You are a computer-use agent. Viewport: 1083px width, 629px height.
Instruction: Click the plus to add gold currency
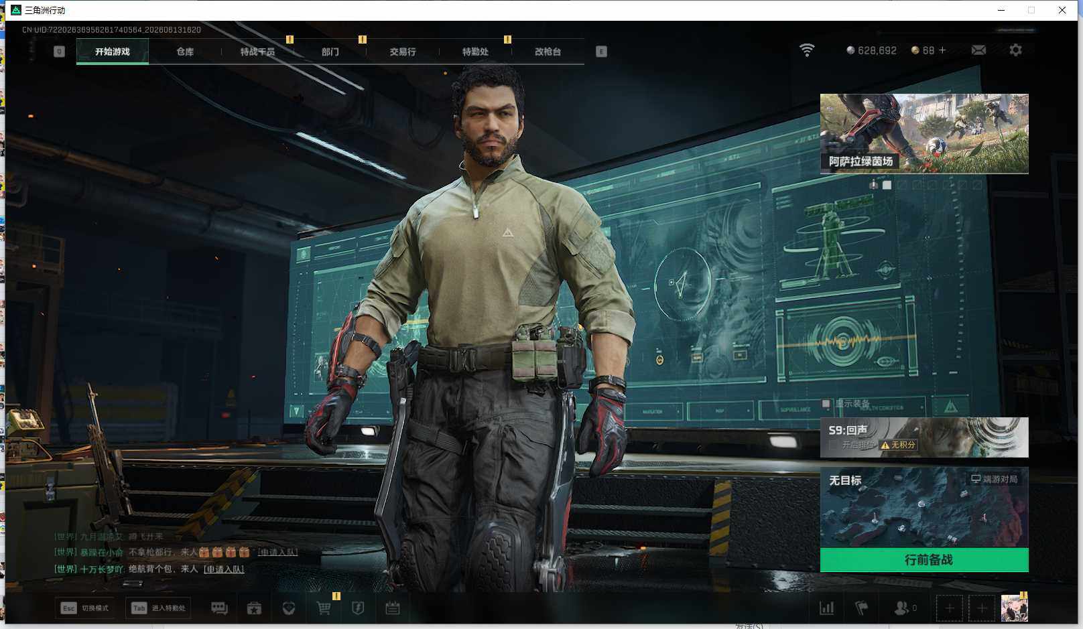pyautogui.click(x=942, y=50)
